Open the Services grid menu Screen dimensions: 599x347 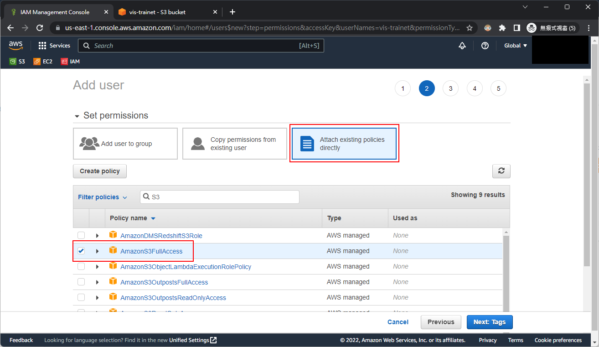(x=54, y=46)
